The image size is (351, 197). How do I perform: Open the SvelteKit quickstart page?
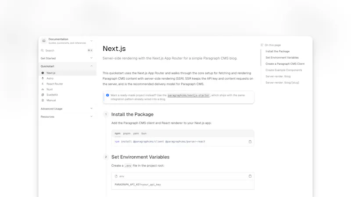68,95
